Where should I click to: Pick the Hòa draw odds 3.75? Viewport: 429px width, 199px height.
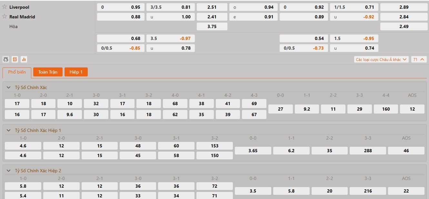tap(212, 26)
